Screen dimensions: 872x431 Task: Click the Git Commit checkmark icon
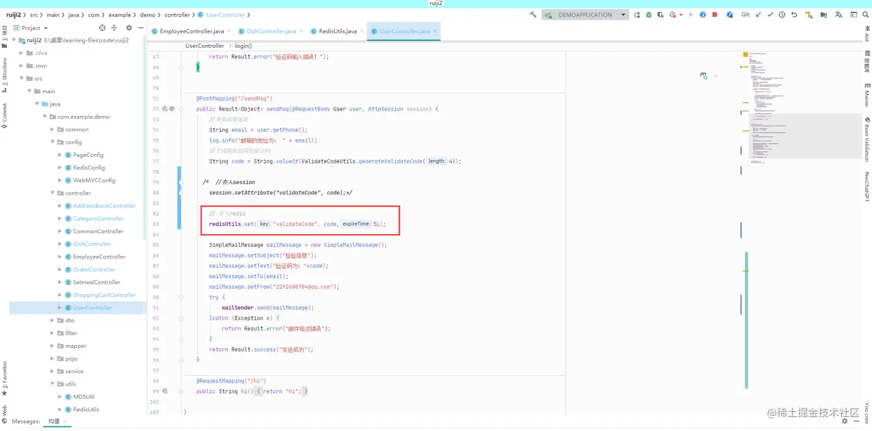tap(770, 14)
